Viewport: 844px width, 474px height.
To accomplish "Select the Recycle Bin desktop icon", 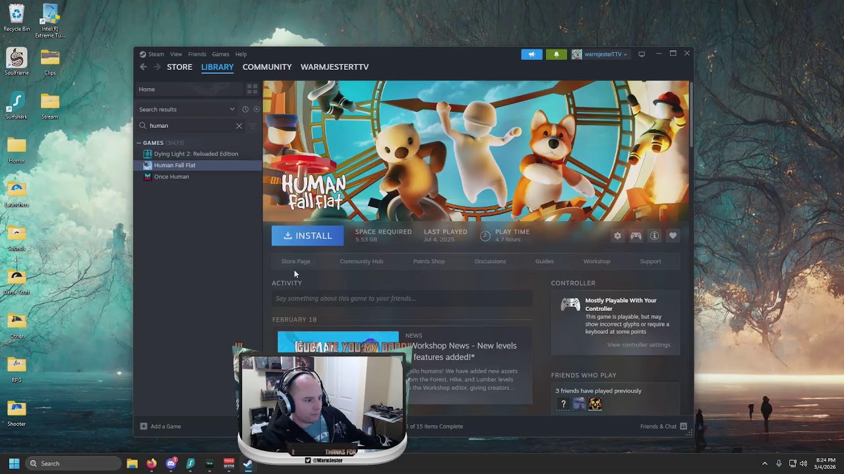I will pos(16,18).
